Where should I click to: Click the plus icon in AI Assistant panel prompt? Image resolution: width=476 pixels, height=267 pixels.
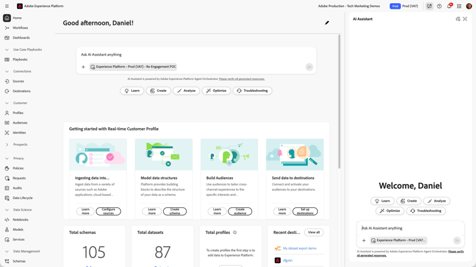pos(364,240)
